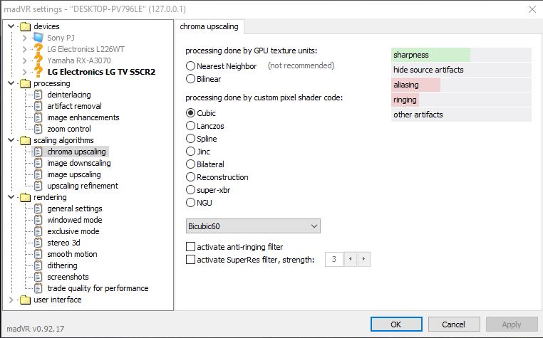The height and width of the screenshot is (338, 543).
Task: Click the user interface folder icon
Action: 26,300
